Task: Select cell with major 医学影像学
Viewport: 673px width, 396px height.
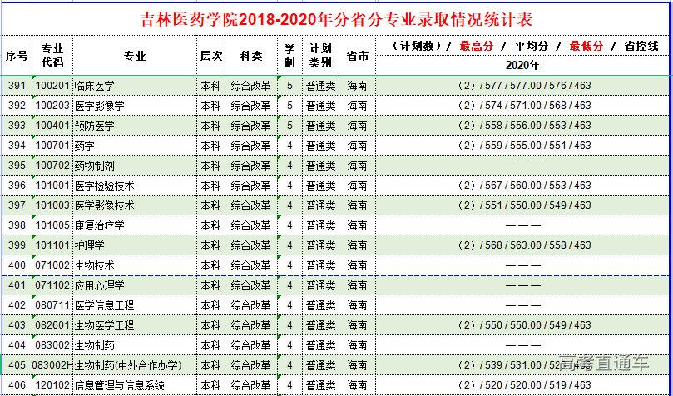Action: pyautogui.click(x=135, y=105)
